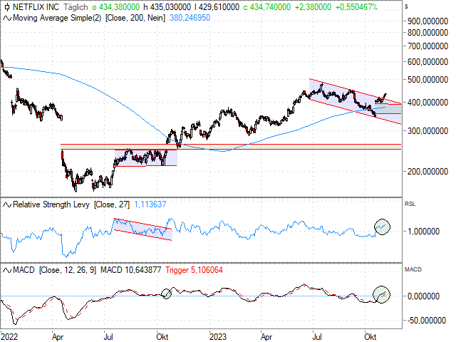
Task: Click the MACD axis title on right
Action: click(413, 269)
